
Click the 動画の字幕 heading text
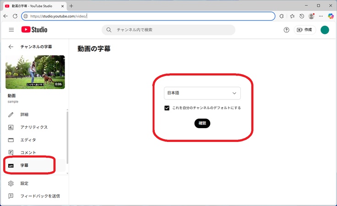[x=94, y=49]
